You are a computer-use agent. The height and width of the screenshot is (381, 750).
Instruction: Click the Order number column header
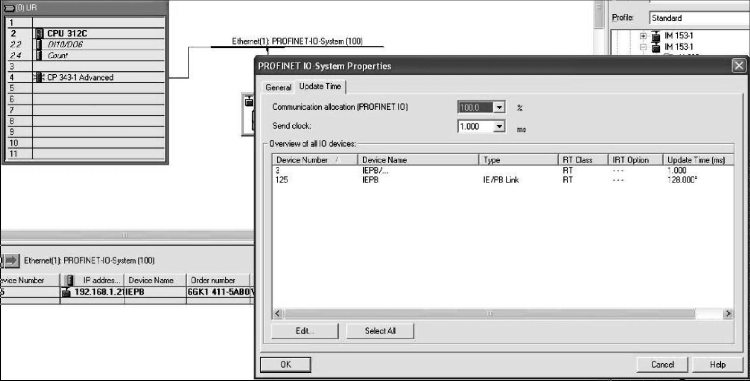(218, 280)
